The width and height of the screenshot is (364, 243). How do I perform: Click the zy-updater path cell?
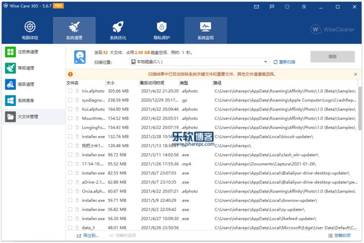tap(260, 209)
